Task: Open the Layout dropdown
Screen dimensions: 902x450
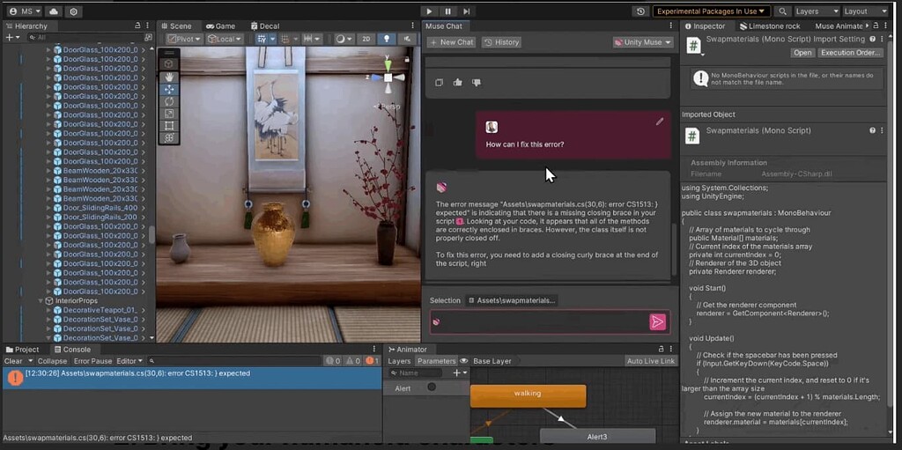Action: pos(865,11)
